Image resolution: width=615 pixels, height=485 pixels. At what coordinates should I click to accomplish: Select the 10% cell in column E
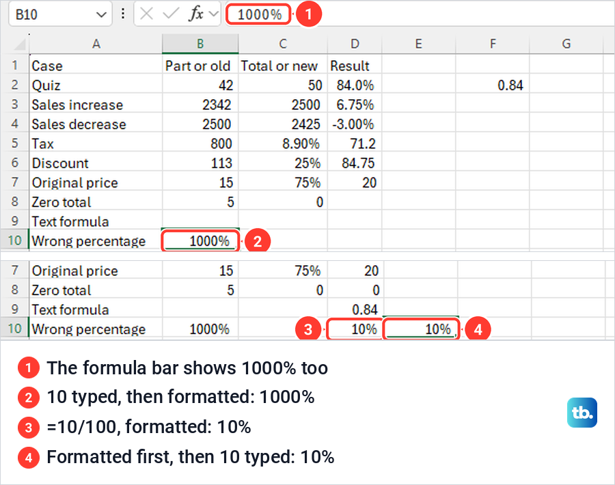coord(421,329)
